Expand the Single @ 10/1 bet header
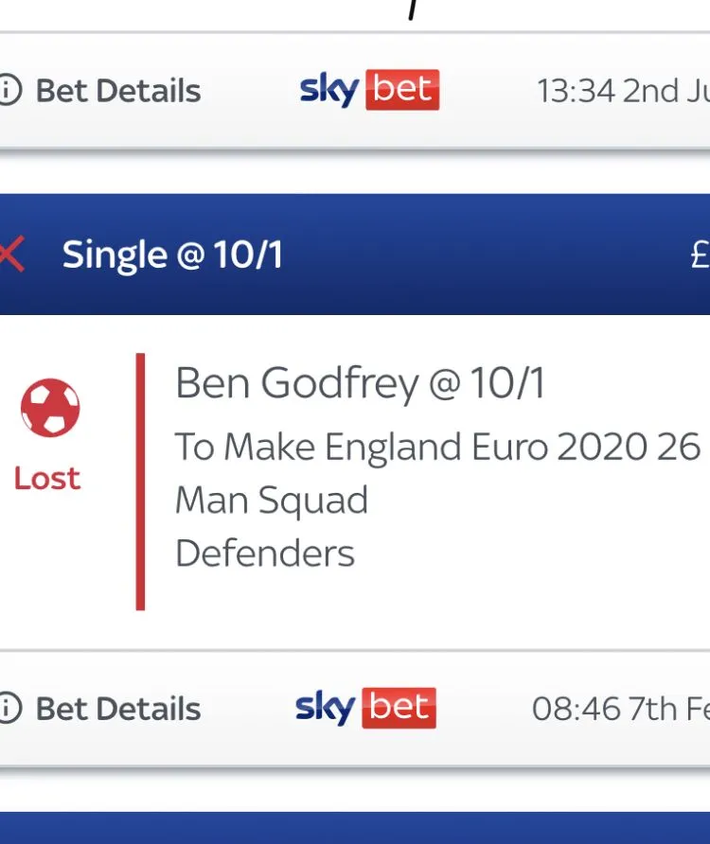 coord(172,255)
